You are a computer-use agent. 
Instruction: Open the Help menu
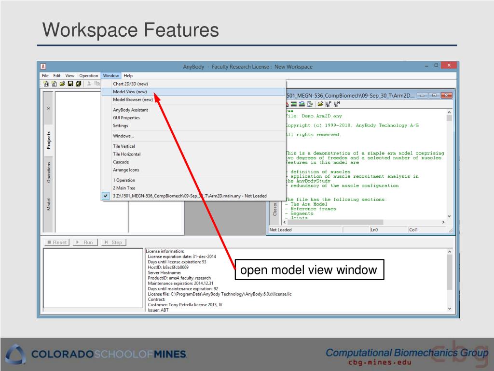[128, 76]
